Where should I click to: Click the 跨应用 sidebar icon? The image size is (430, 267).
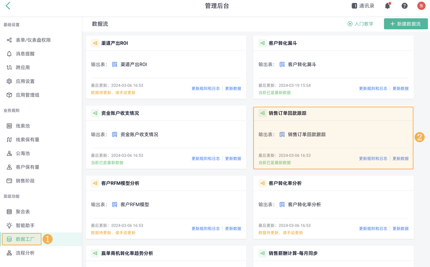[x=9, y=67]
